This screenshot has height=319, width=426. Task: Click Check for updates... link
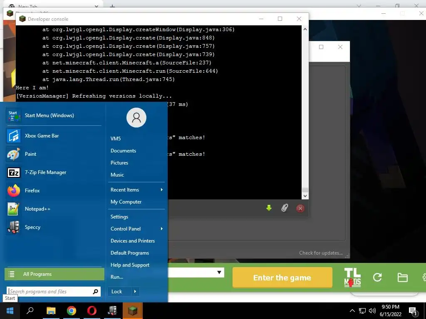(321, 253)
